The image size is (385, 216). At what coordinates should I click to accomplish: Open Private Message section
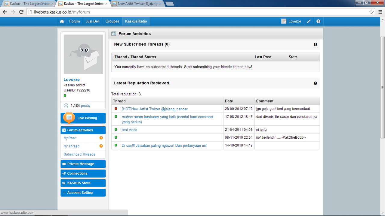tap(83, 164)
